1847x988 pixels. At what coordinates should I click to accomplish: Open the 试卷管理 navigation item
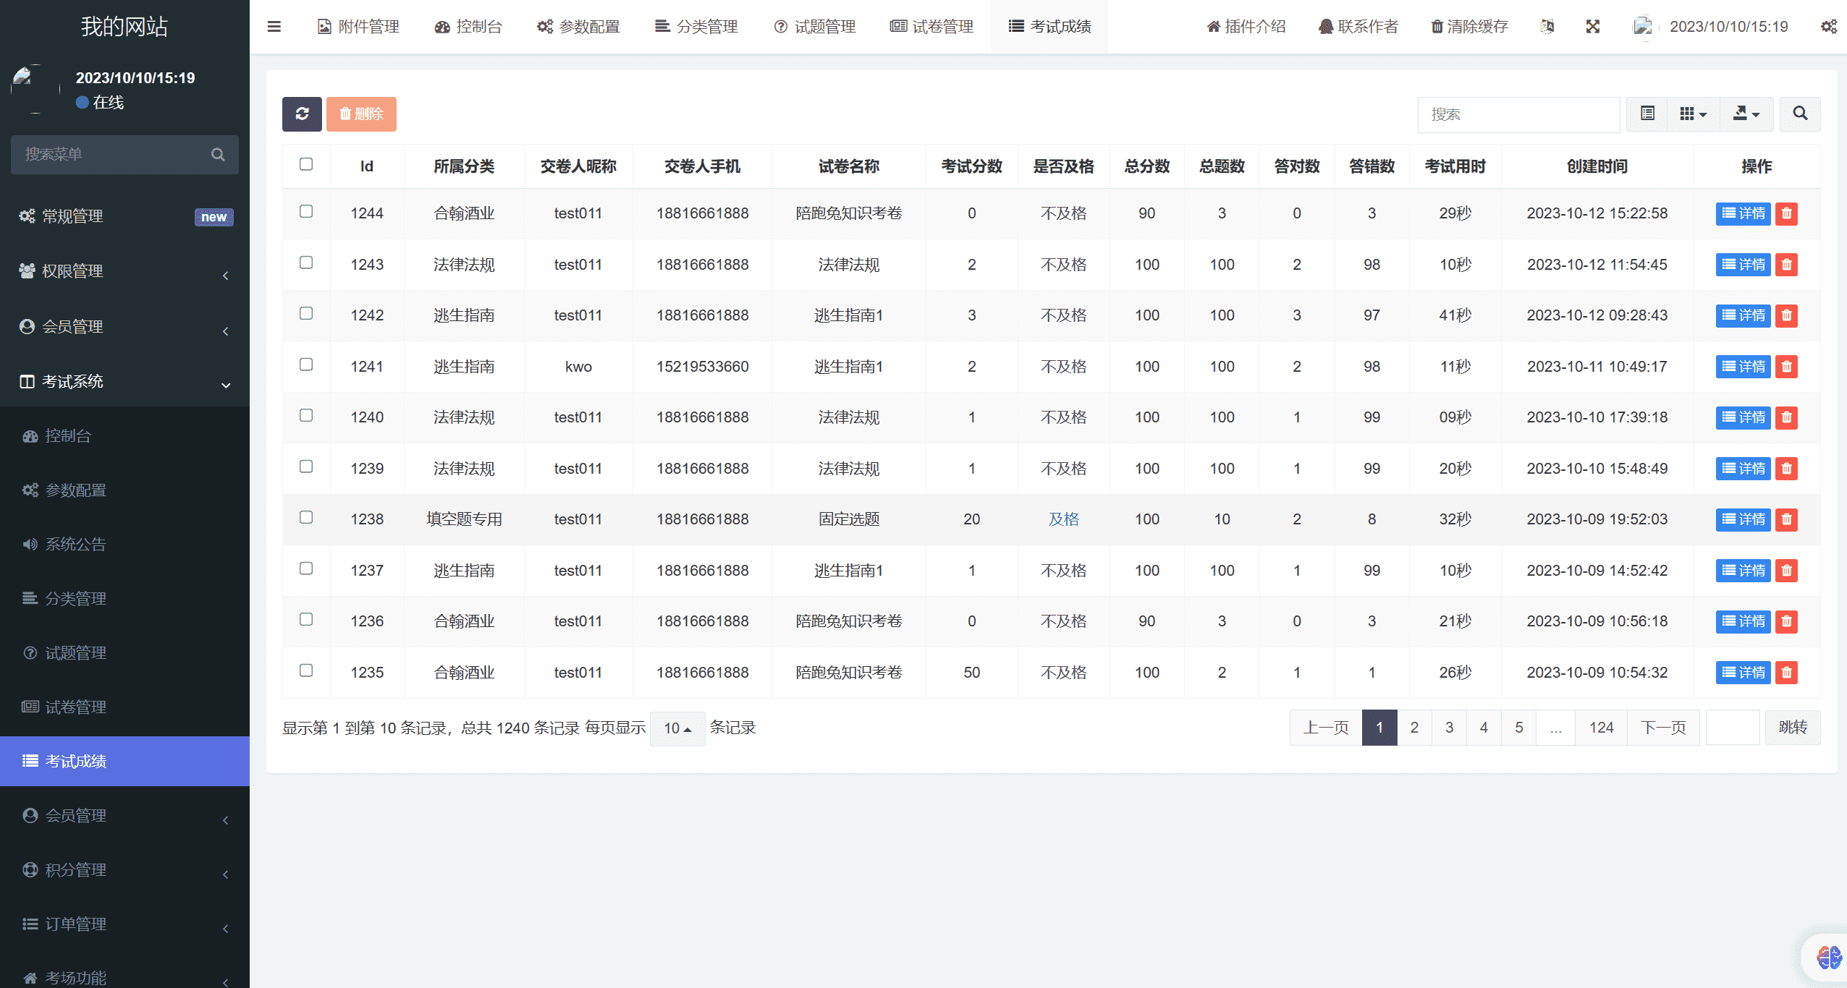point(931,26)
